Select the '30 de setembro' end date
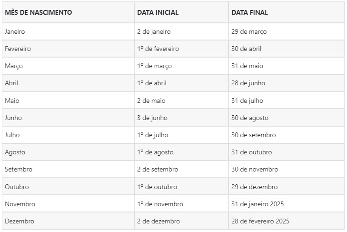This screenshot has height=232, width=347. (x=253, y=135)
